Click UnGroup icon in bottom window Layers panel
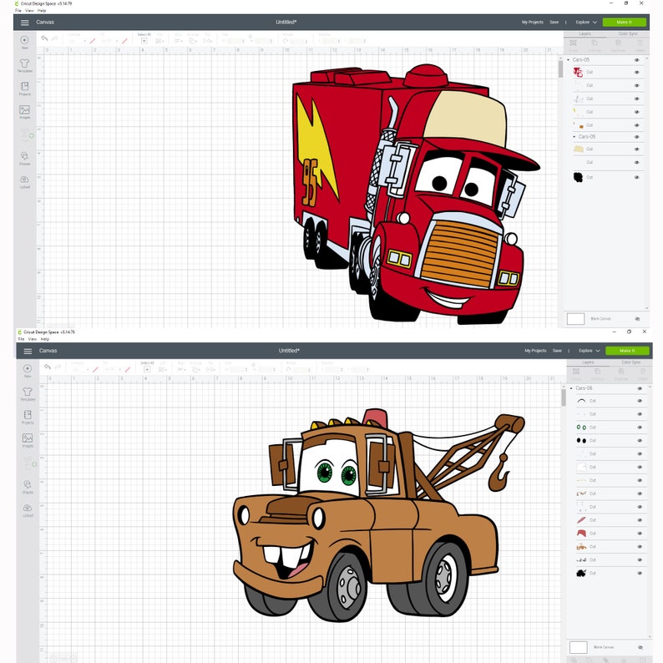 click(598, 373)
